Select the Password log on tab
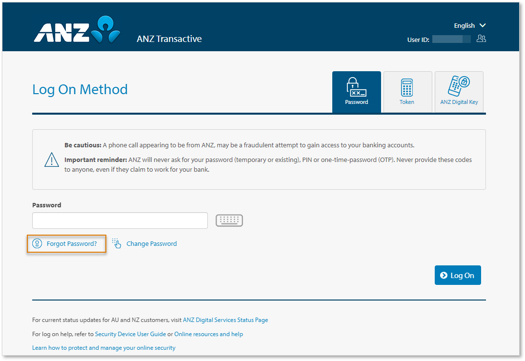 pyautogui.click(x=357, y=92)
